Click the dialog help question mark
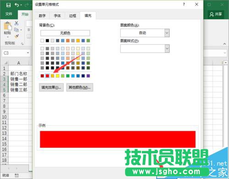This screenshot has width=229, height=179. tap(184, 5)
